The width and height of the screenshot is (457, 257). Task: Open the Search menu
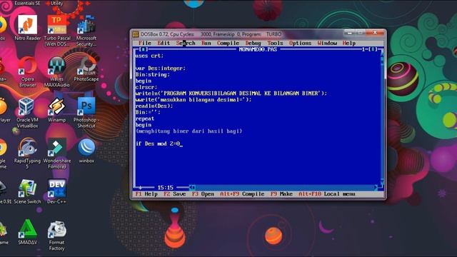click(x=186, y=43)
